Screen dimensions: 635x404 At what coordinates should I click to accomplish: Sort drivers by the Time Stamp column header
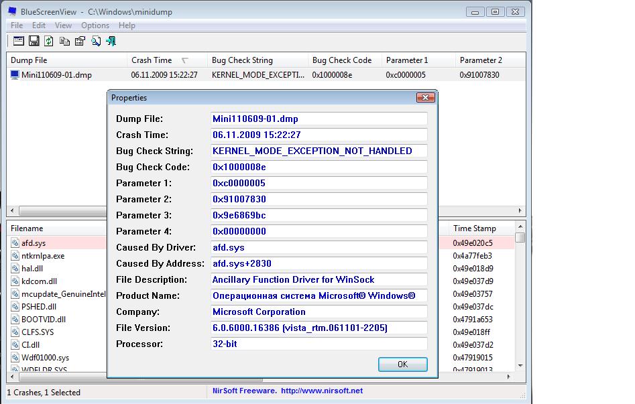(481, 228)
